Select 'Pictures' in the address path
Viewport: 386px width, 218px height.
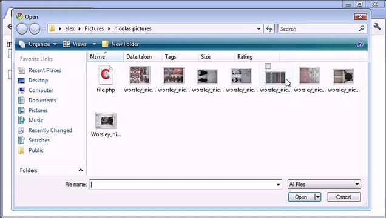click(x=94, y=28)
